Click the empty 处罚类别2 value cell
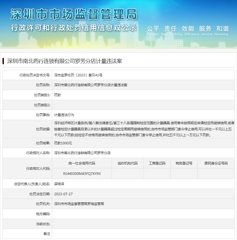The image size is (237, 240). (143, 105)
